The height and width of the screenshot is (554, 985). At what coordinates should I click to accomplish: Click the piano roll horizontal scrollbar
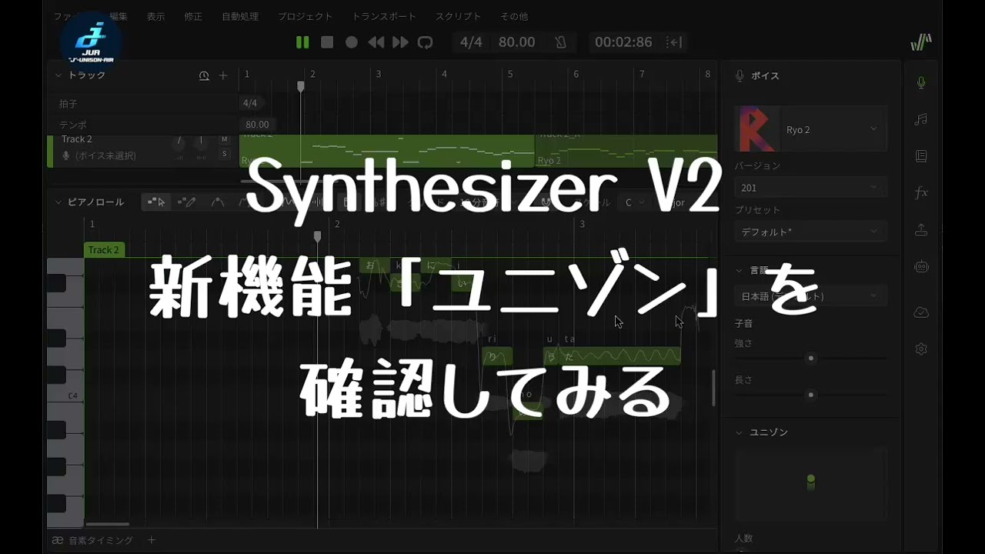[108, 524]
